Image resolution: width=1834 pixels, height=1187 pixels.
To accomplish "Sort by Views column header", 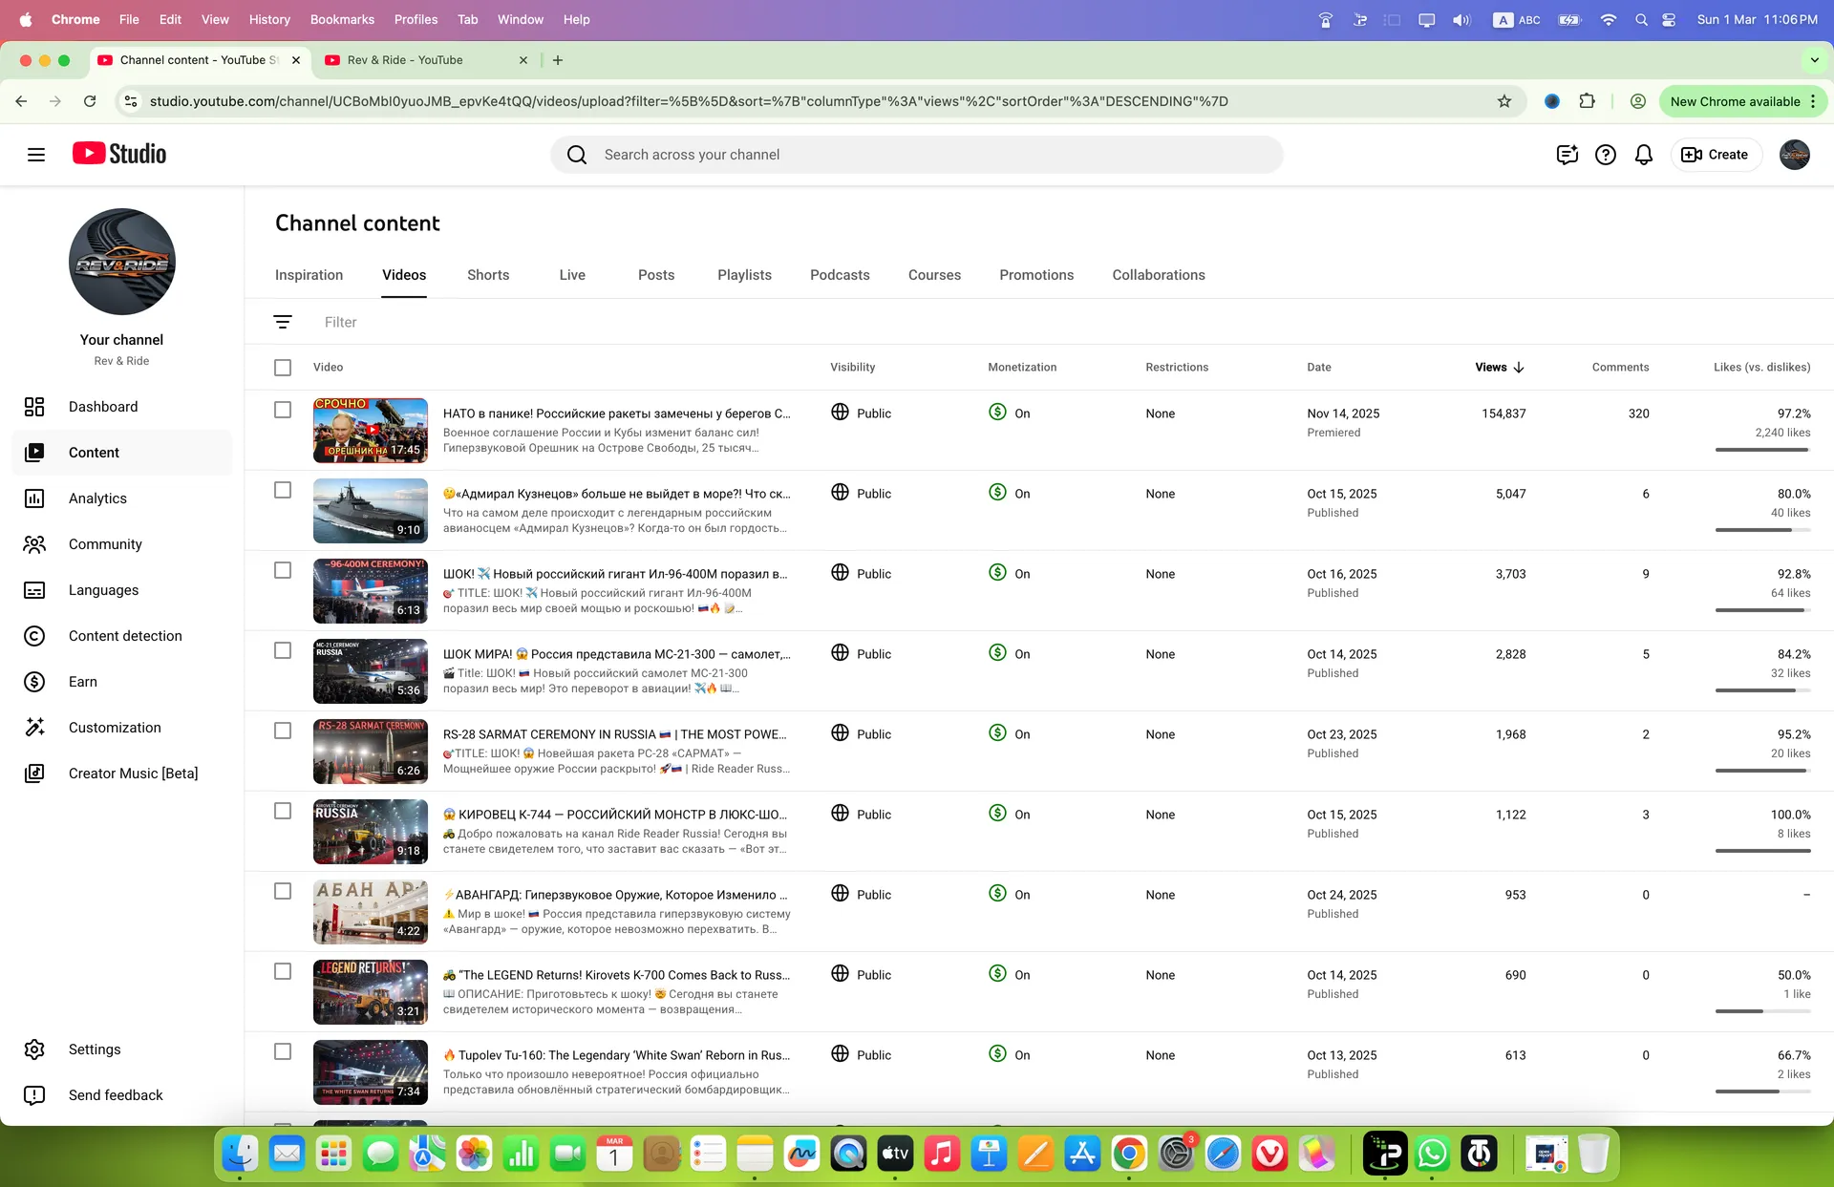I will [x=1499, y=368].
